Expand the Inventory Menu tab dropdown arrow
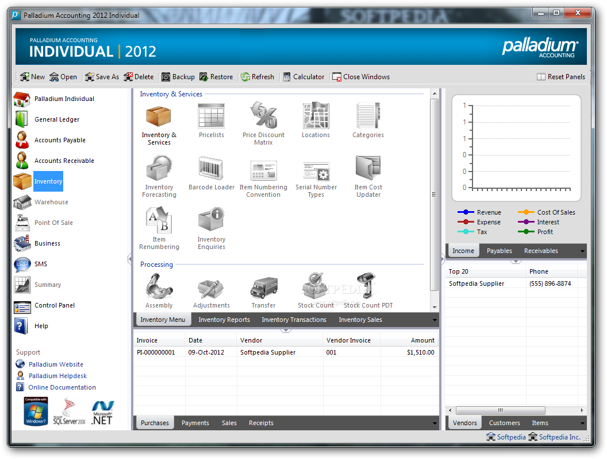 (x=435, y=320)
